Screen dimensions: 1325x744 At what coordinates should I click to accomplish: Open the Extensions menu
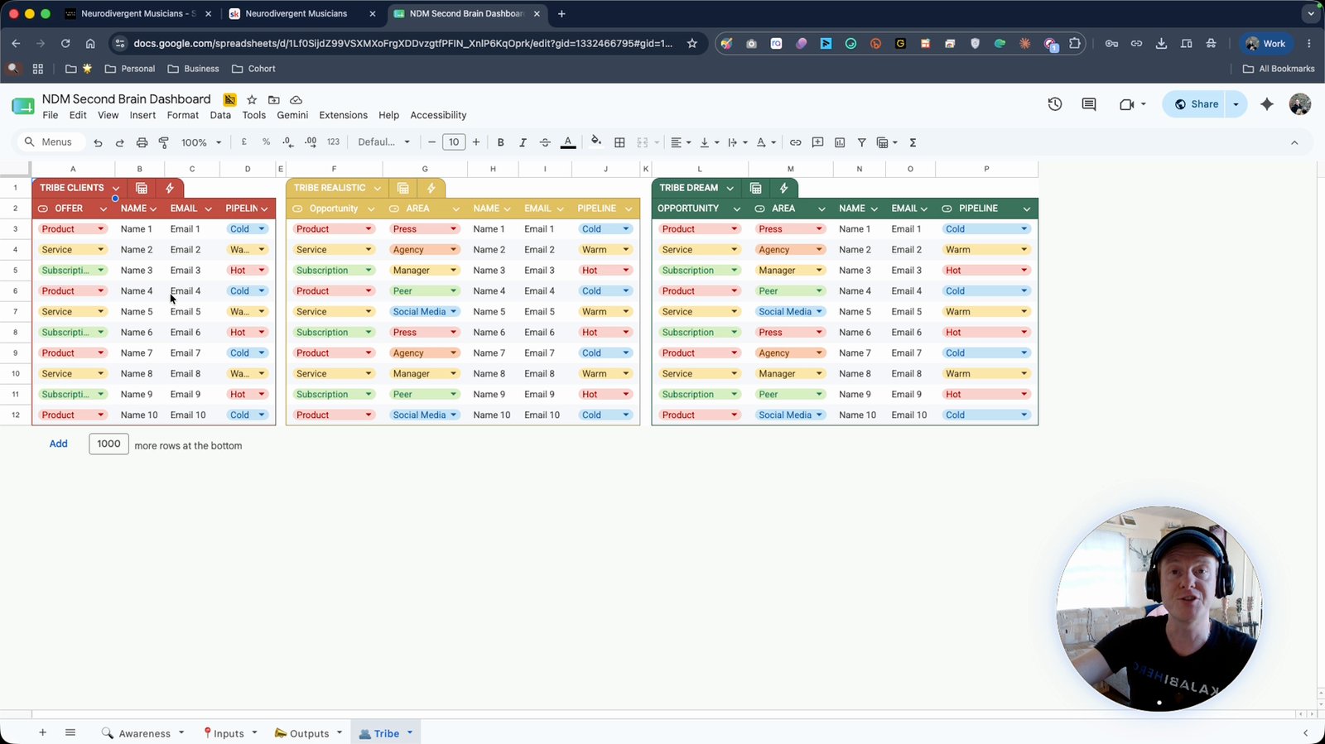(x=343, y=115)
